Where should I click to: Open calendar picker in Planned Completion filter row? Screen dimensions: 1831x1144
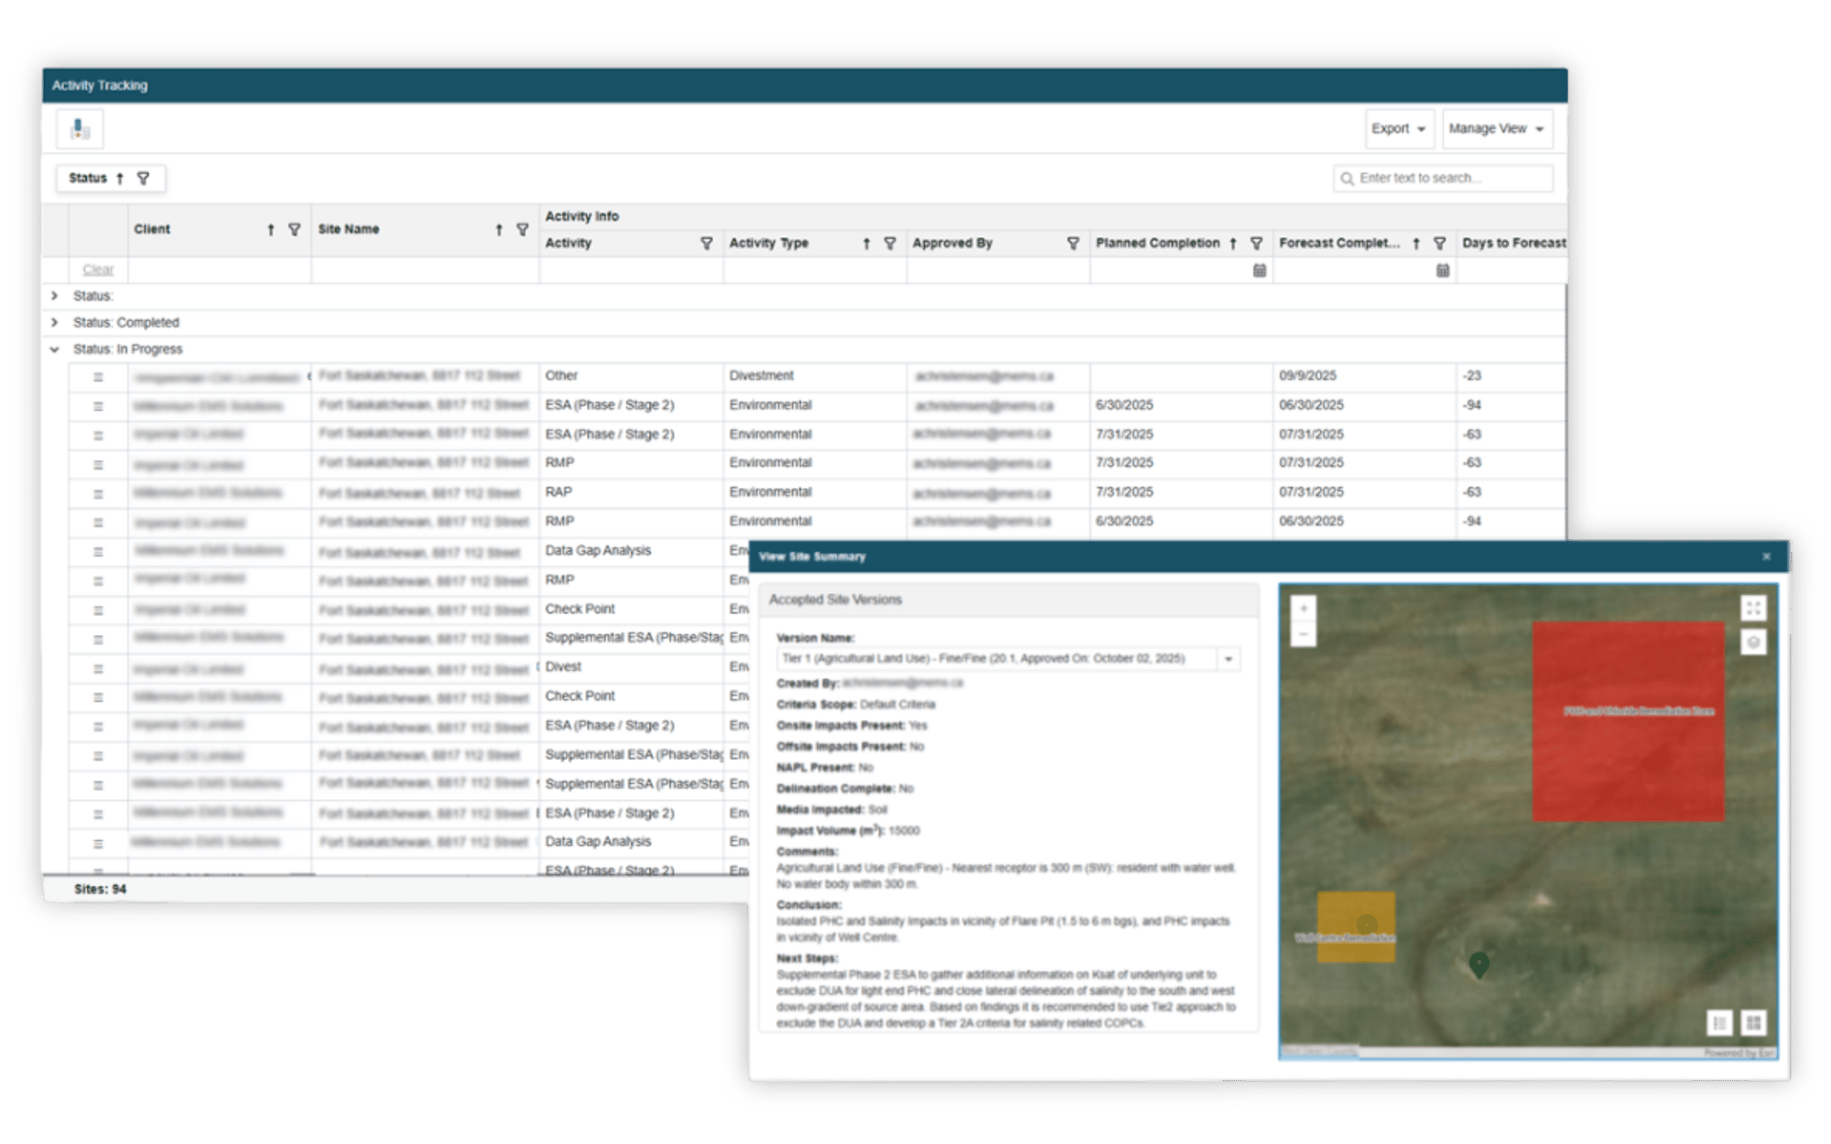click(1259, 270)
